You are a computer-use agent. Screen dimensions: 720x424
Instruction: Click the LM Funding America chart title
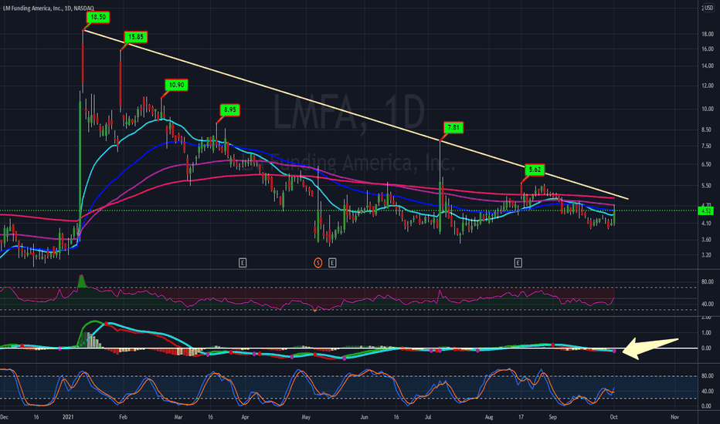click(x=48, y=8)
